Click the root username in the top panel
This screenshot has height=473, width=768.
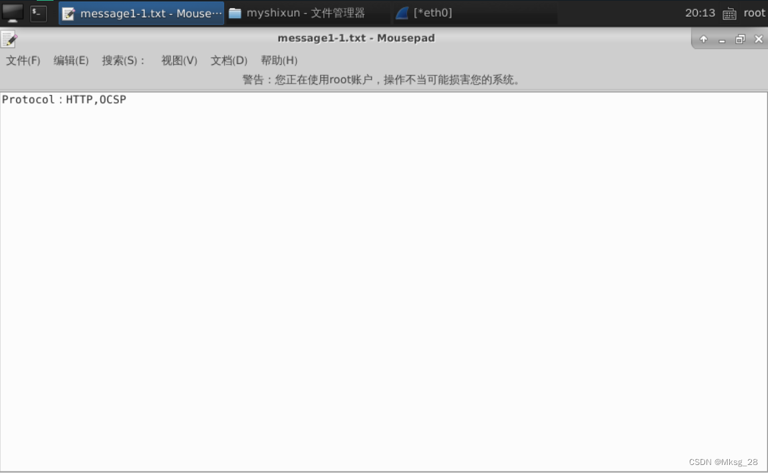(x=754, y=13)
